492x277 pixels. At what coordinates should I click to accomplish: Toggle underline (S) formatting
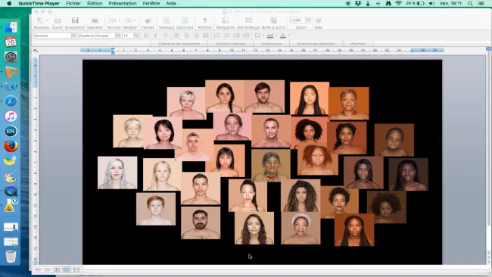pos(165,36)
